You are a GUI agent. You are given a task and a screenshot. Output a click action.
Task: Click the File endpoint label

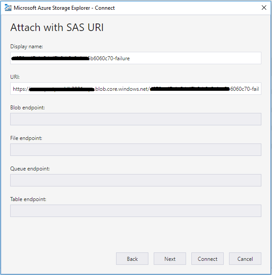[x=26, y=138]
